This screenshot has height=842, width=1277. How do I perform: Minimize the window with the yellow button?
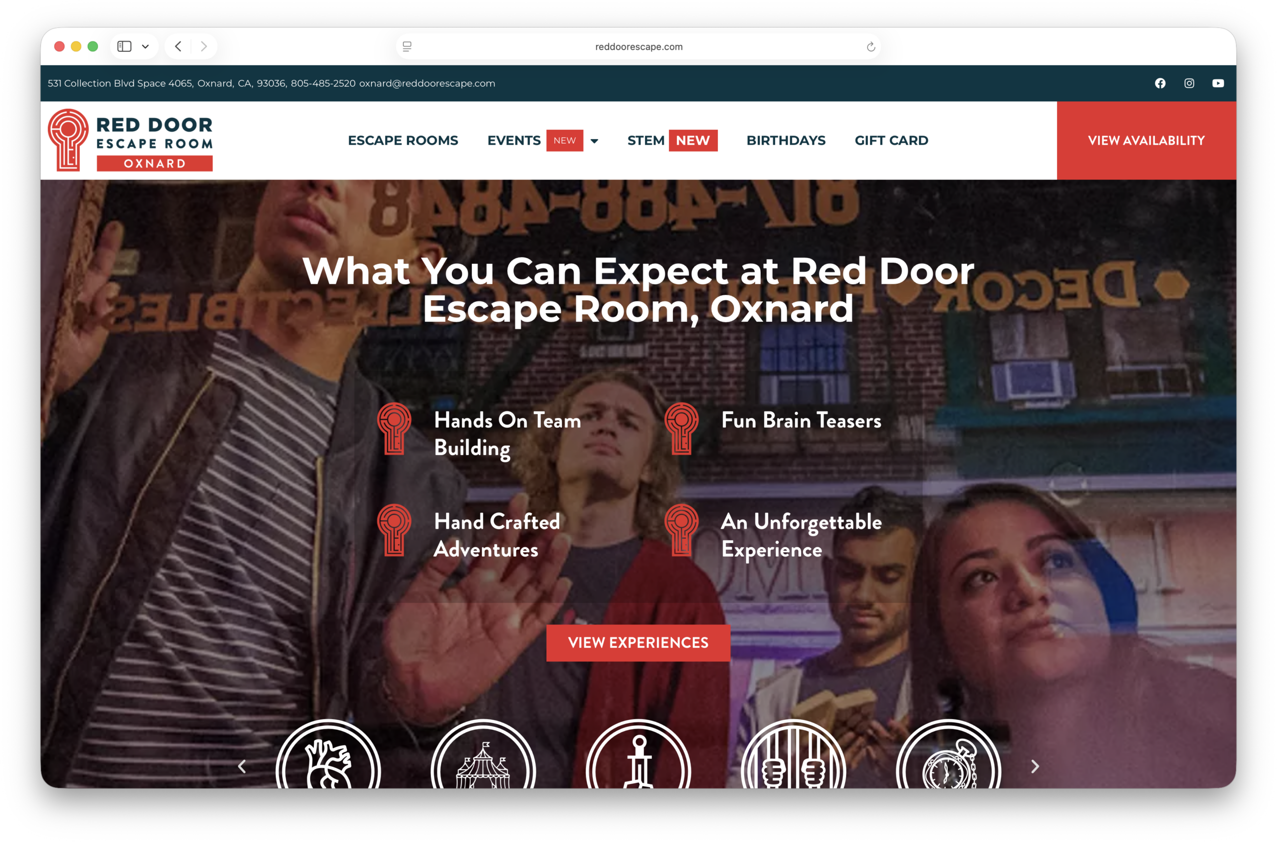(x=76, y=47)
